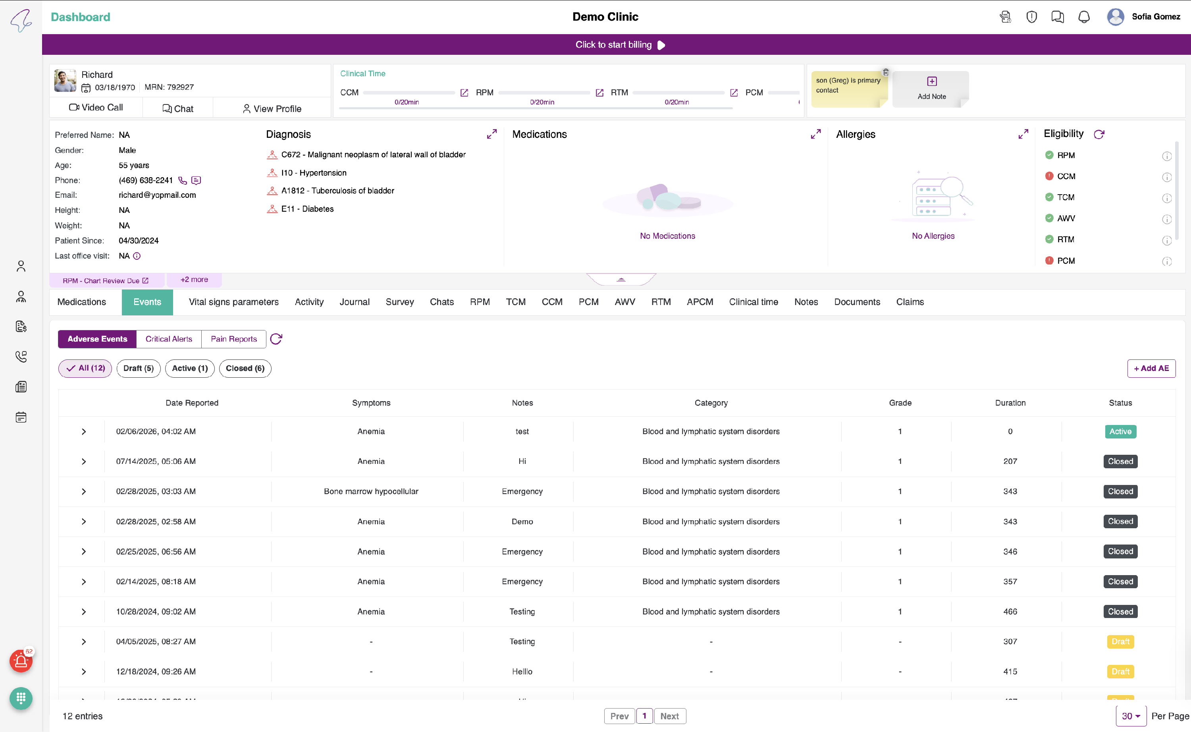The image size is (1191, 732).
Task: Delete the yellow sticky note with trash icon
Action: [x=886, y=72]
